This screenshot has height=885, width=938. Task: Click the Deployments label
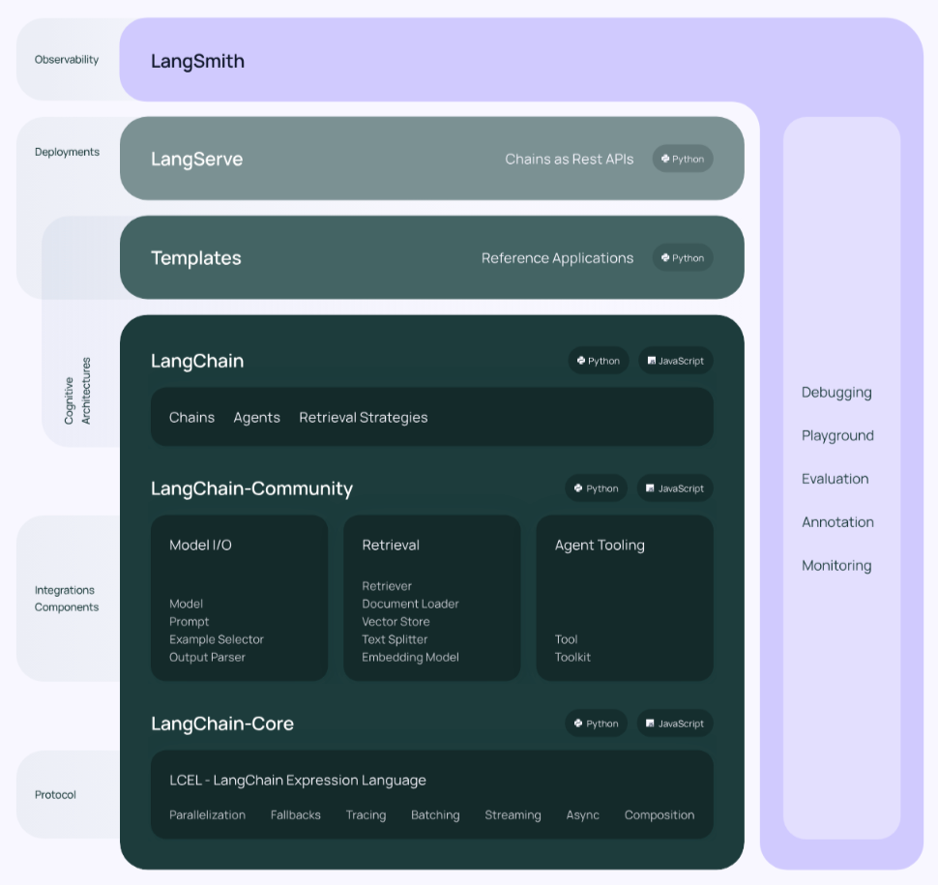tap(67, 152)
